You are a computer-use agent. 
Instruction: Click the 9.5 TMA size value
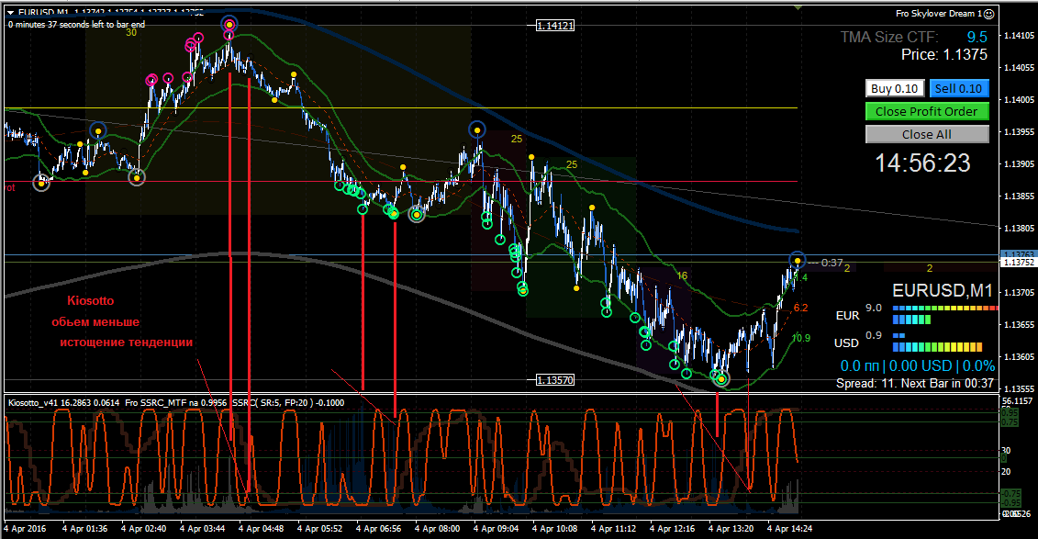(977, 37)
